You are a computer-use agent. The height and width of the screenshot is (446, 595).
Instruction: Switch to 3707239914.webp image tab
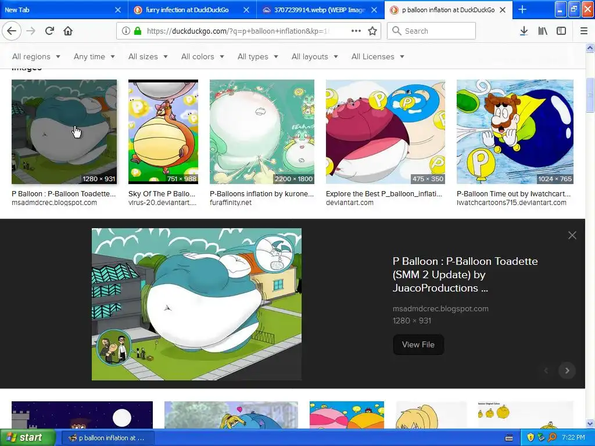(x=320, y=10)
